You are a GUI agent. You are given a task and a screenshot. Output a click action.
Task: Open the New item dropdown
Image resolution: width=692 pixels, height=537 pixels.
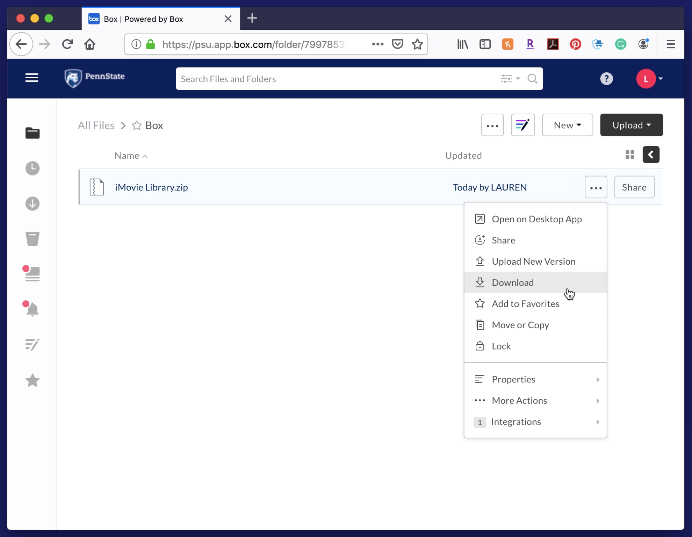pos(566,125)
